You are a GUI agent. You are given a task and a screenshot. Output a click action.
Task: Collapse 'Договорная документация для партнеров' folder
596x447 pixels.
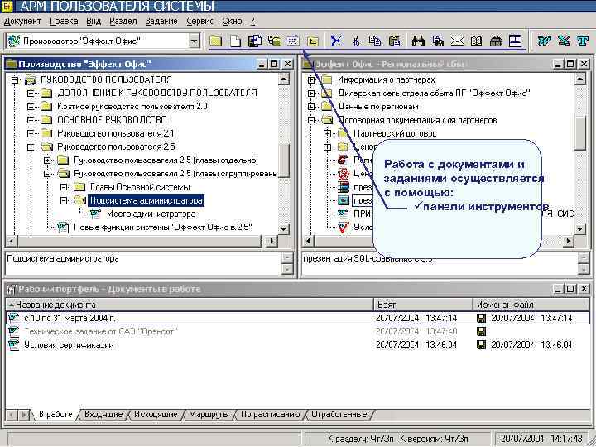point(311,120)
